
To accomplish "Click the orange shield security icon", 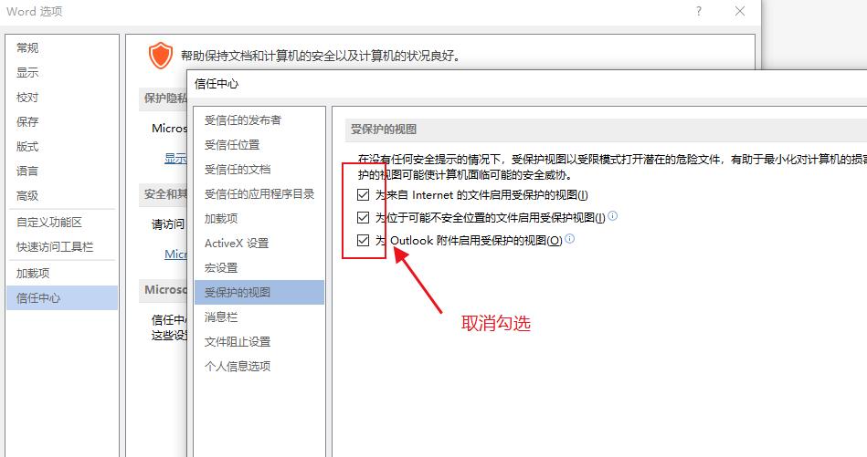I will (161, 56).
